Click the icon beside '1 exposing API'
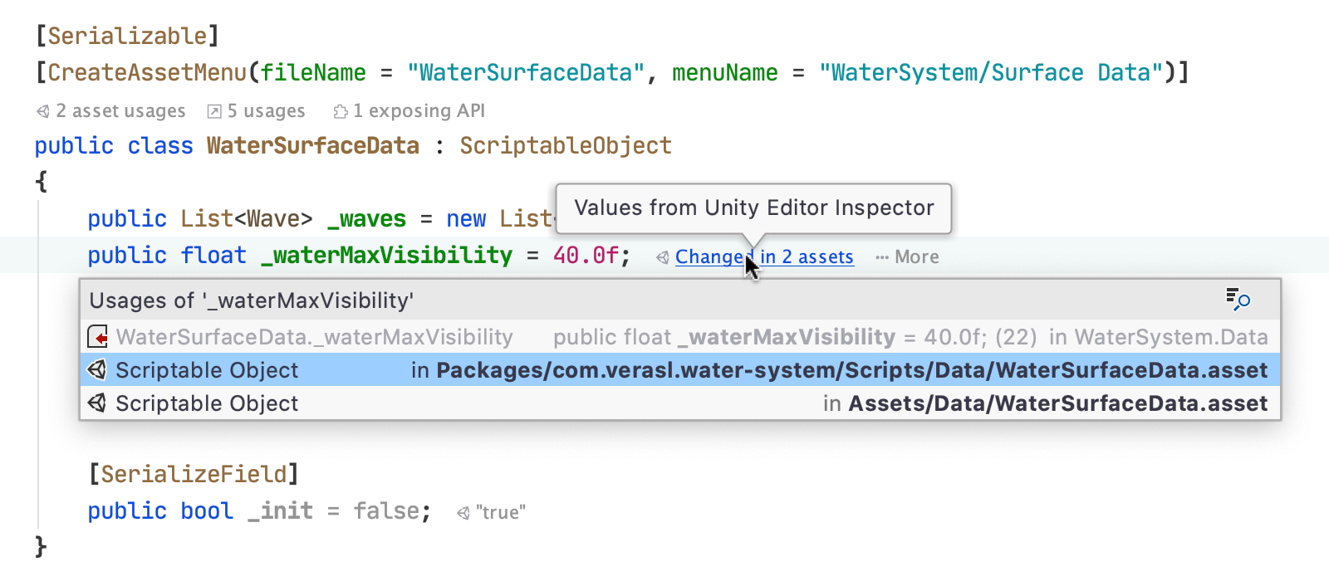Viewport: 1329px width, 581px height. [341, 111]
